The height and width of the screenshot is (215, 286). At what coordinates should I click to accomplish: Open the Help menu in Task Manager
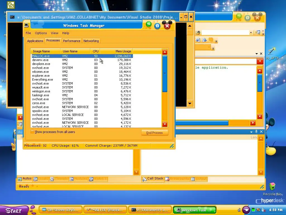pos(66,33)
